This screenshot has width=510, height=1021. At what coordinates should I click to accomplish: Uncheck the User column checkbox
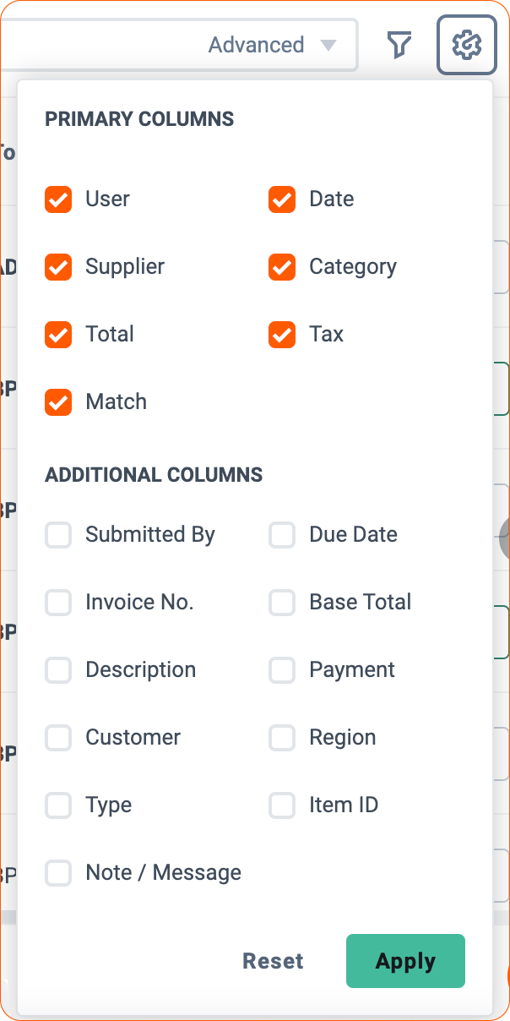tap(58, 199)
